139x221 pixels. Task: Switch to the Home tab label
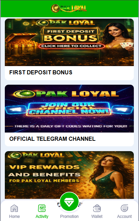click(x=14, y=216)
